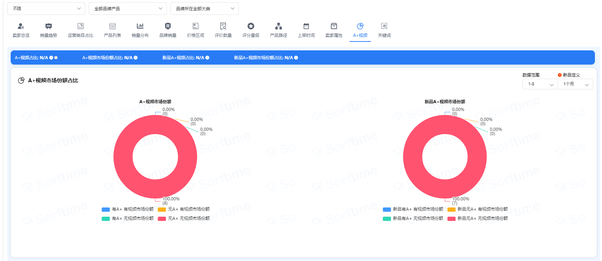602x261 pixels.
Task: Click help icon beside 新品A+视频市场份额占比 N/A
Action: point(296,58)
